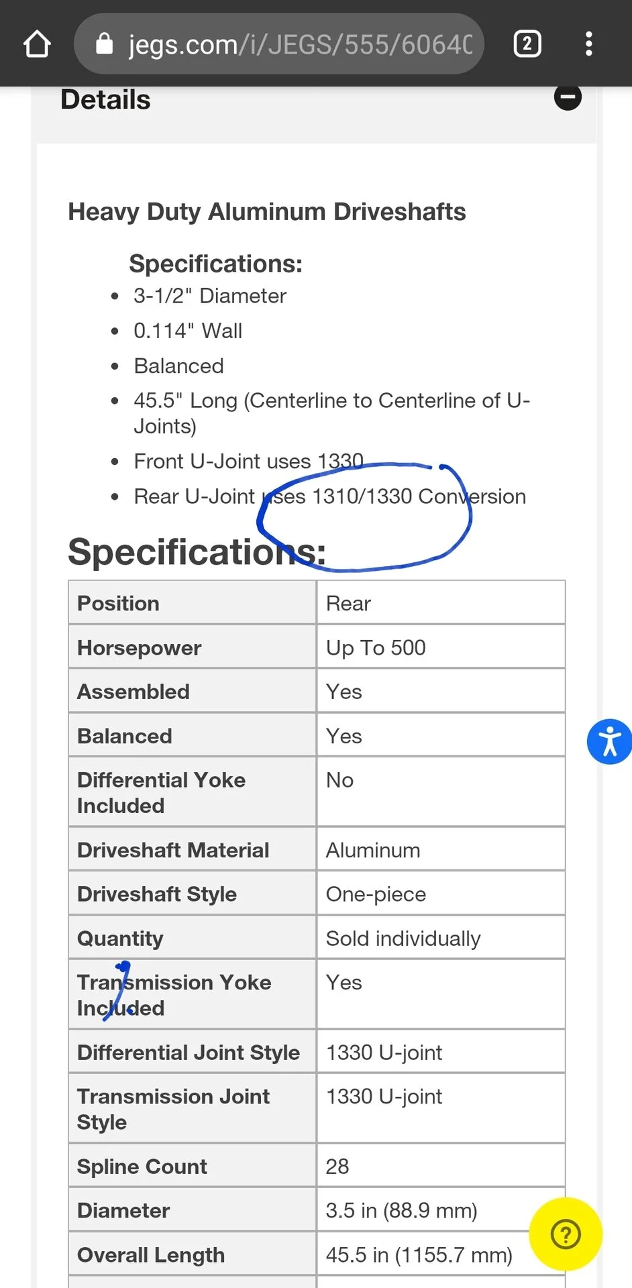This screenshot has width=632, height=1288.
Task: Tap the Horsepower value Up To 500
Action: (x=376, y=647)
